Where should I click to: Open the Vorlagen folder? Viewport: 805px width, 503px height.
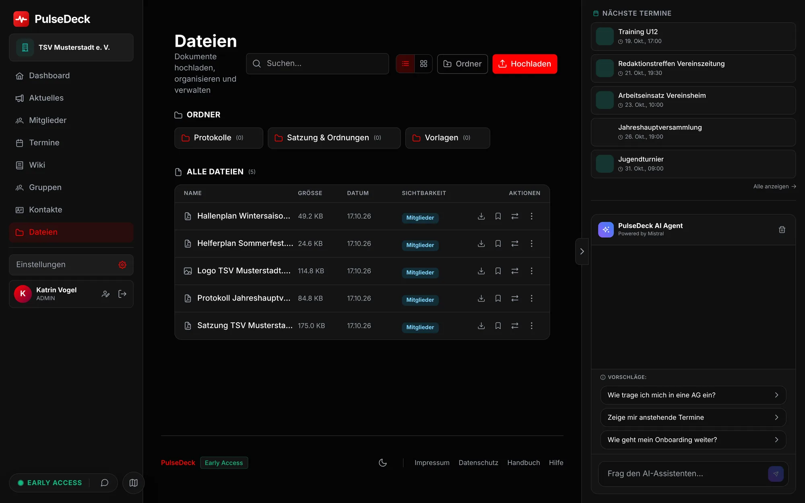click(448, 138)
